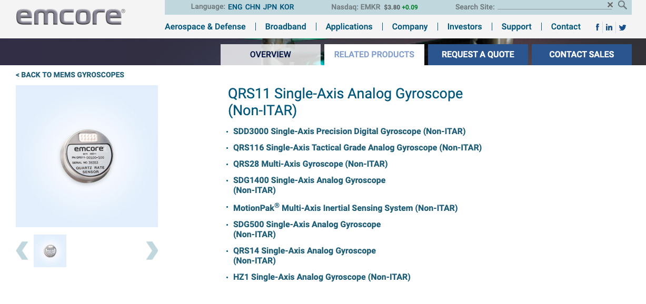646x304 pixels.
Task: Open the Applications menu
Action: [349, 27]
